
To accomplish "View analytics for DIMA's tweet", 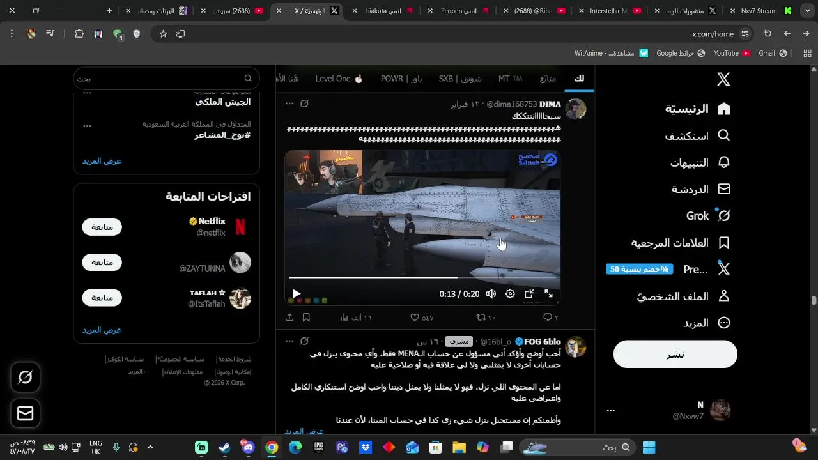I will tap(355, 318).
